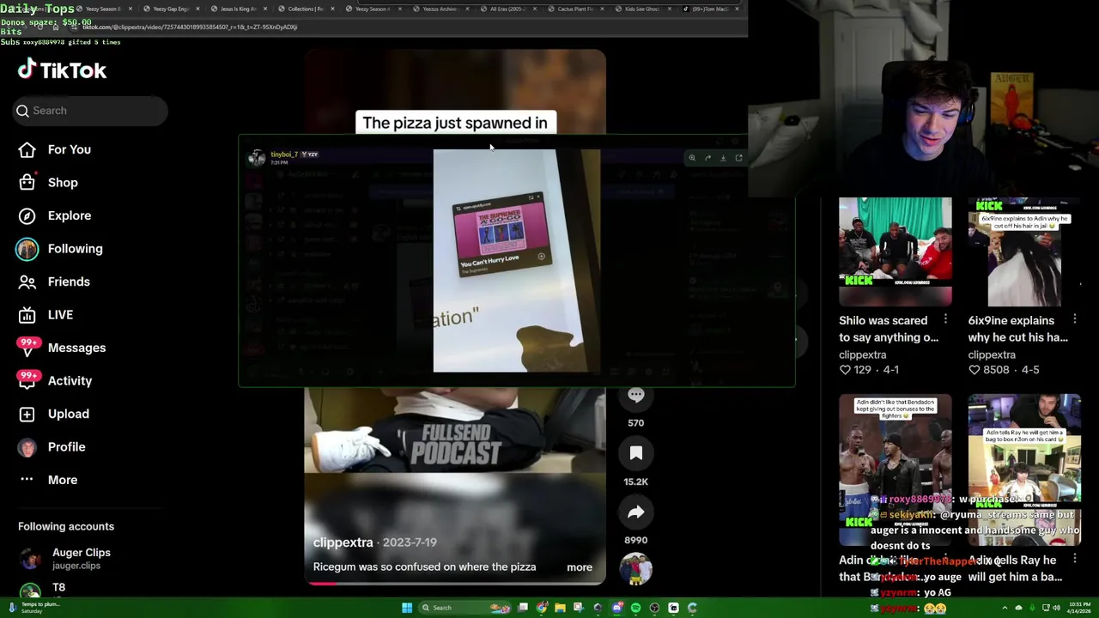Zoom the Discord image preview

click(x=692, y=158)
